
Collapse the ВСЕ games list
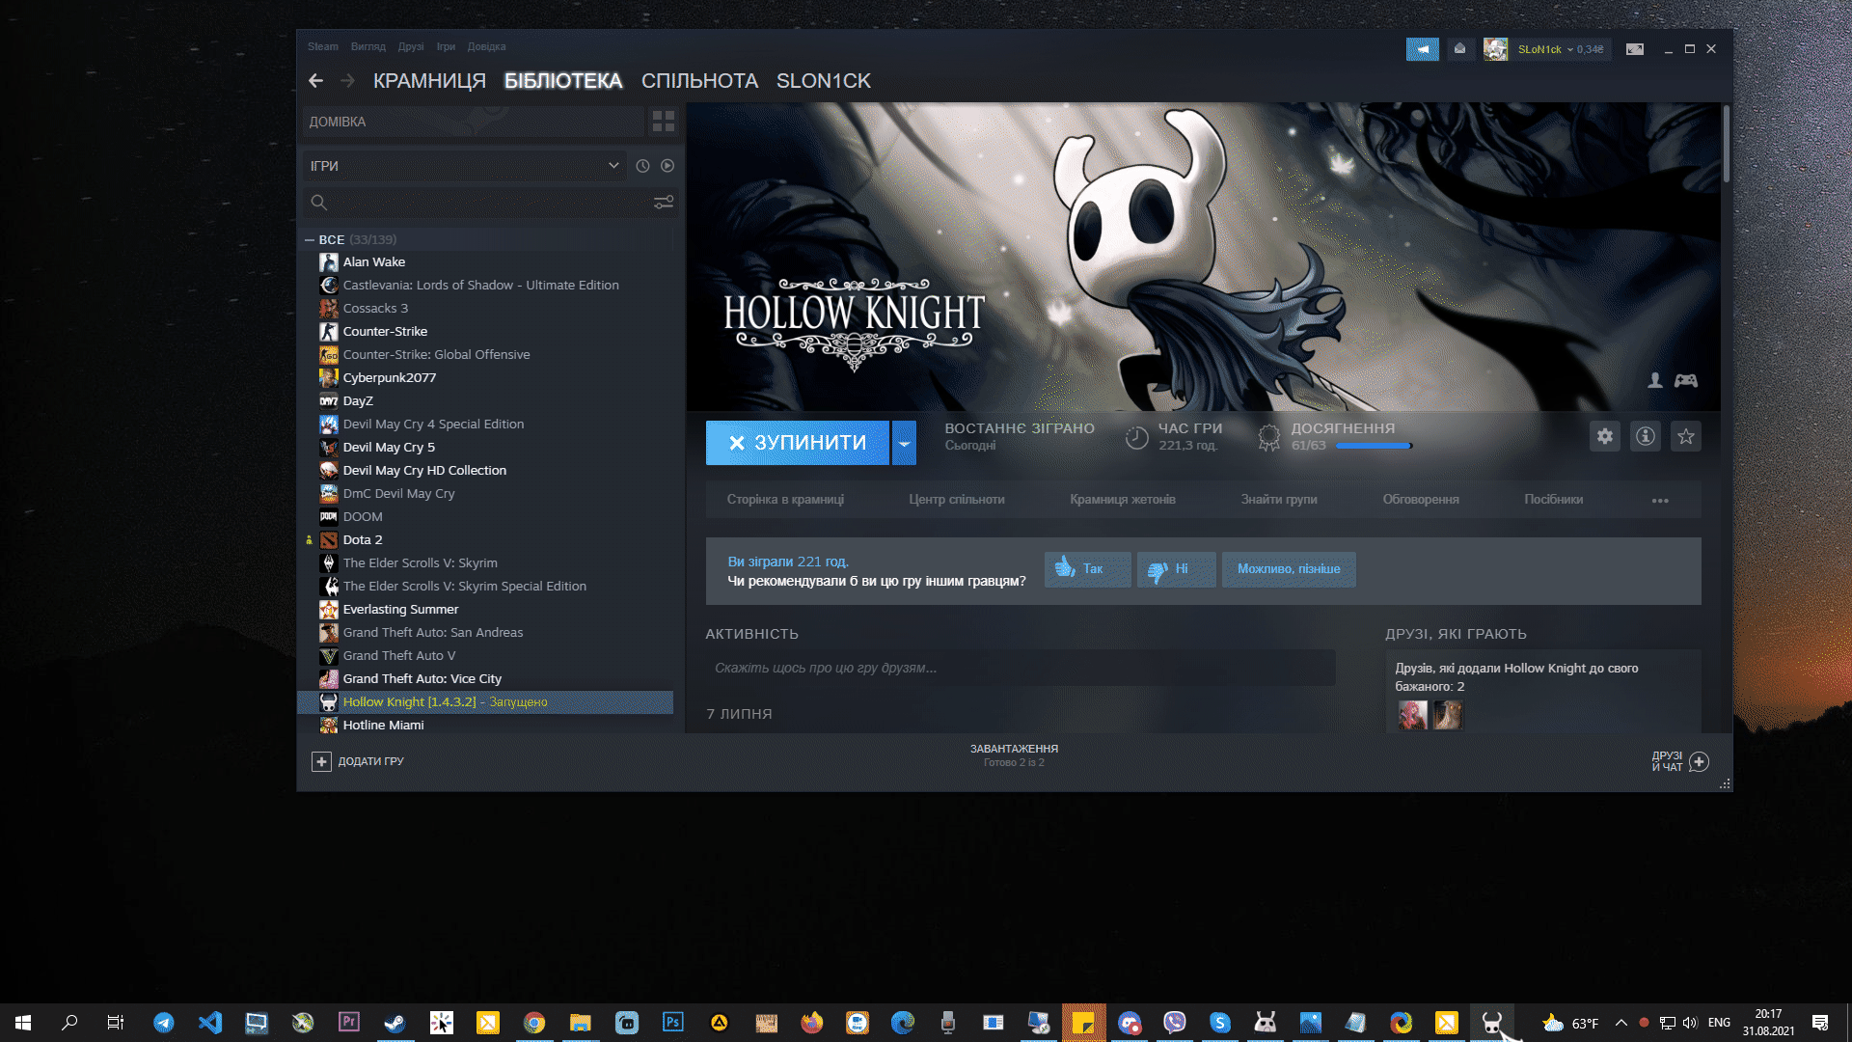(310, 239)
